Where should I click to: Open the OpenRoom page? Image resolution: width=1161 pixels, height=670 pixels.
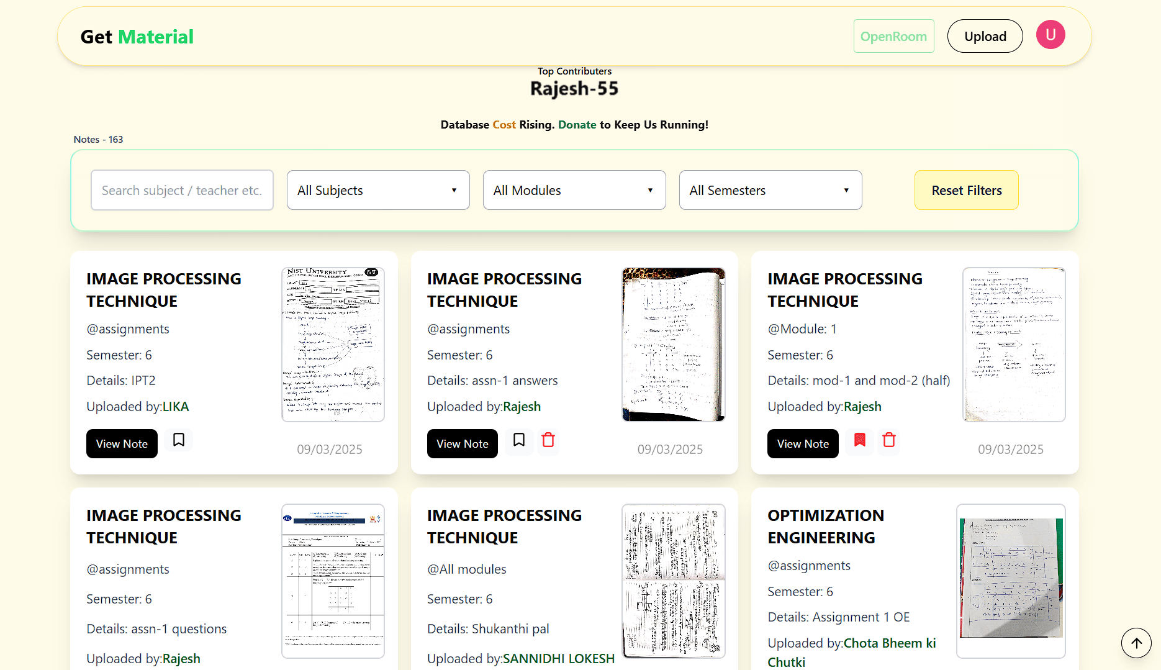893,36
